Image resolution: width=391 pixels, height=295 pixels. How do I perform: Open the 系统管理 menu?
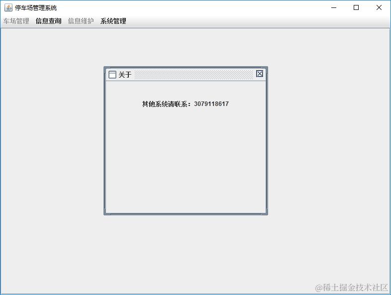(113, 21)
